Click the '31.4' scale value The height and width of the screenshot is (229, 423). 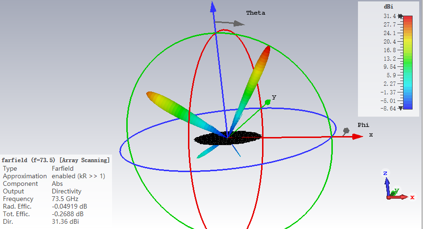(x=390, y=16)
